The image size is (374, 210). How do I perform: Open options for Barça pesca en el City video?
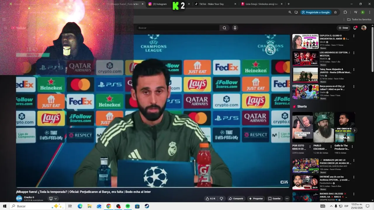[x=354, y=87]
